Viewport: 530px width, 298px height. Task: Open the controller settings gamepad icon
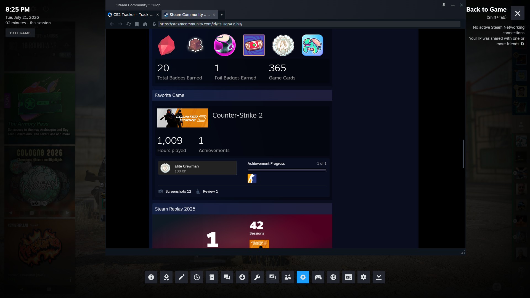tap(318, 277)
